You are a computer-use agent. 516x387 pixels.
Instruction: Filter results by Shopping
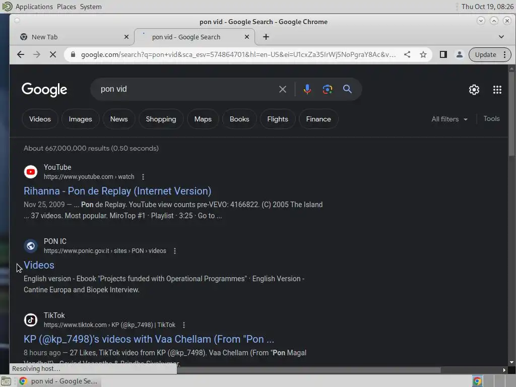tap(161, 119)
